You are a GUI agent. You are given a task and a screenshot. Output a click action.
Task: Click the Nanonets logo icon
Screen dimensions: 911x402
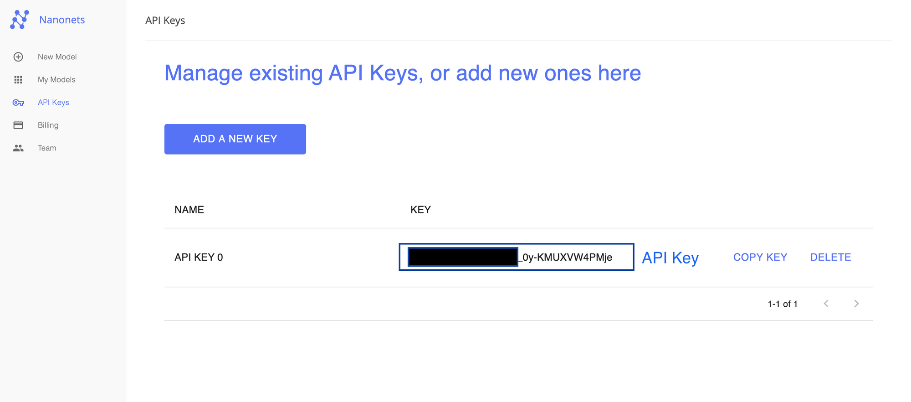tap(20, 20)
